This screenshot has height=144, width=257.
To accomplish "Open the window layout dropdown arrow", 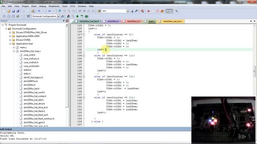I will 171,11.
